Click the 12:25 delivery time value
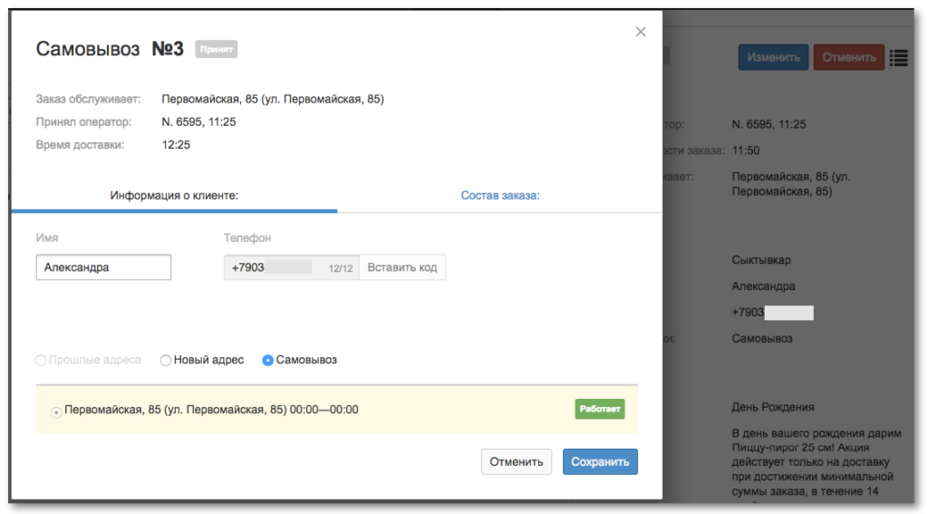Screen dimensions: 928x514 pos(176,145)
